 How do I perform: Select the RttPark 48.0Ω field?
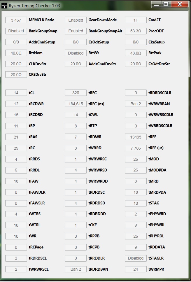coord(136,53)
